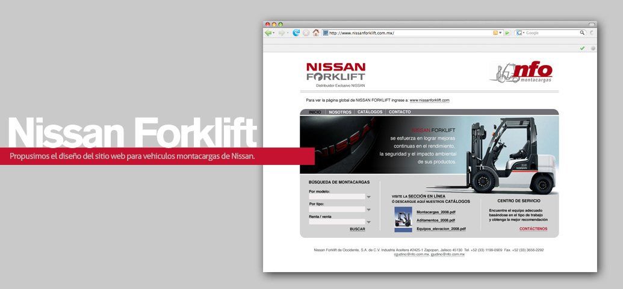Viewport: 623px width, 289px height.
Task: Open the CONTACTO tab
Action: [x=400, y=112]
